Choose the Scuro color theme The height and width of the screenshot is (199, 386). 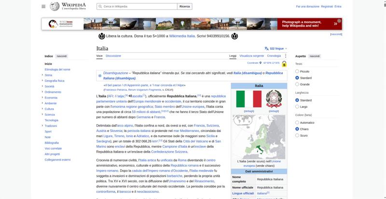click(x=297, y=135)
